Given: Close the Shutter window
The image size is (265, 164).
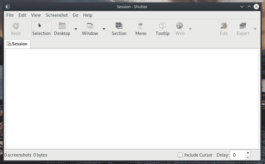Looking at the screenshot, I should [x=256, y=7].
